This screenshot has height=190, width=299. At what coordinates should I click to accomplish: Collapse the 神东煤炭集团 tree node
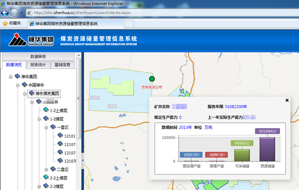coord(25,94)
